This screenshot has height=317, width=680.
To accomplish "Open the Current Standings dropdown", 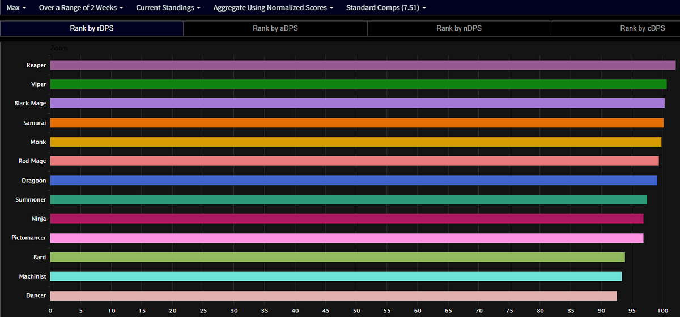I will (168, 8).
